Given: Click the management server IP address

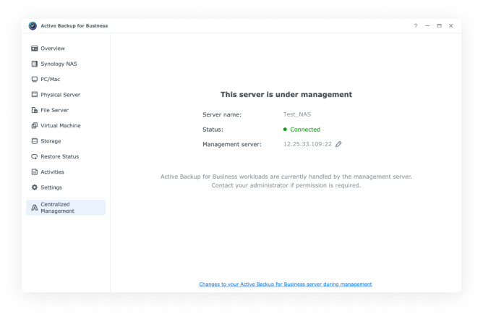Looking at the screenshot, I should [x=307, y=144].
